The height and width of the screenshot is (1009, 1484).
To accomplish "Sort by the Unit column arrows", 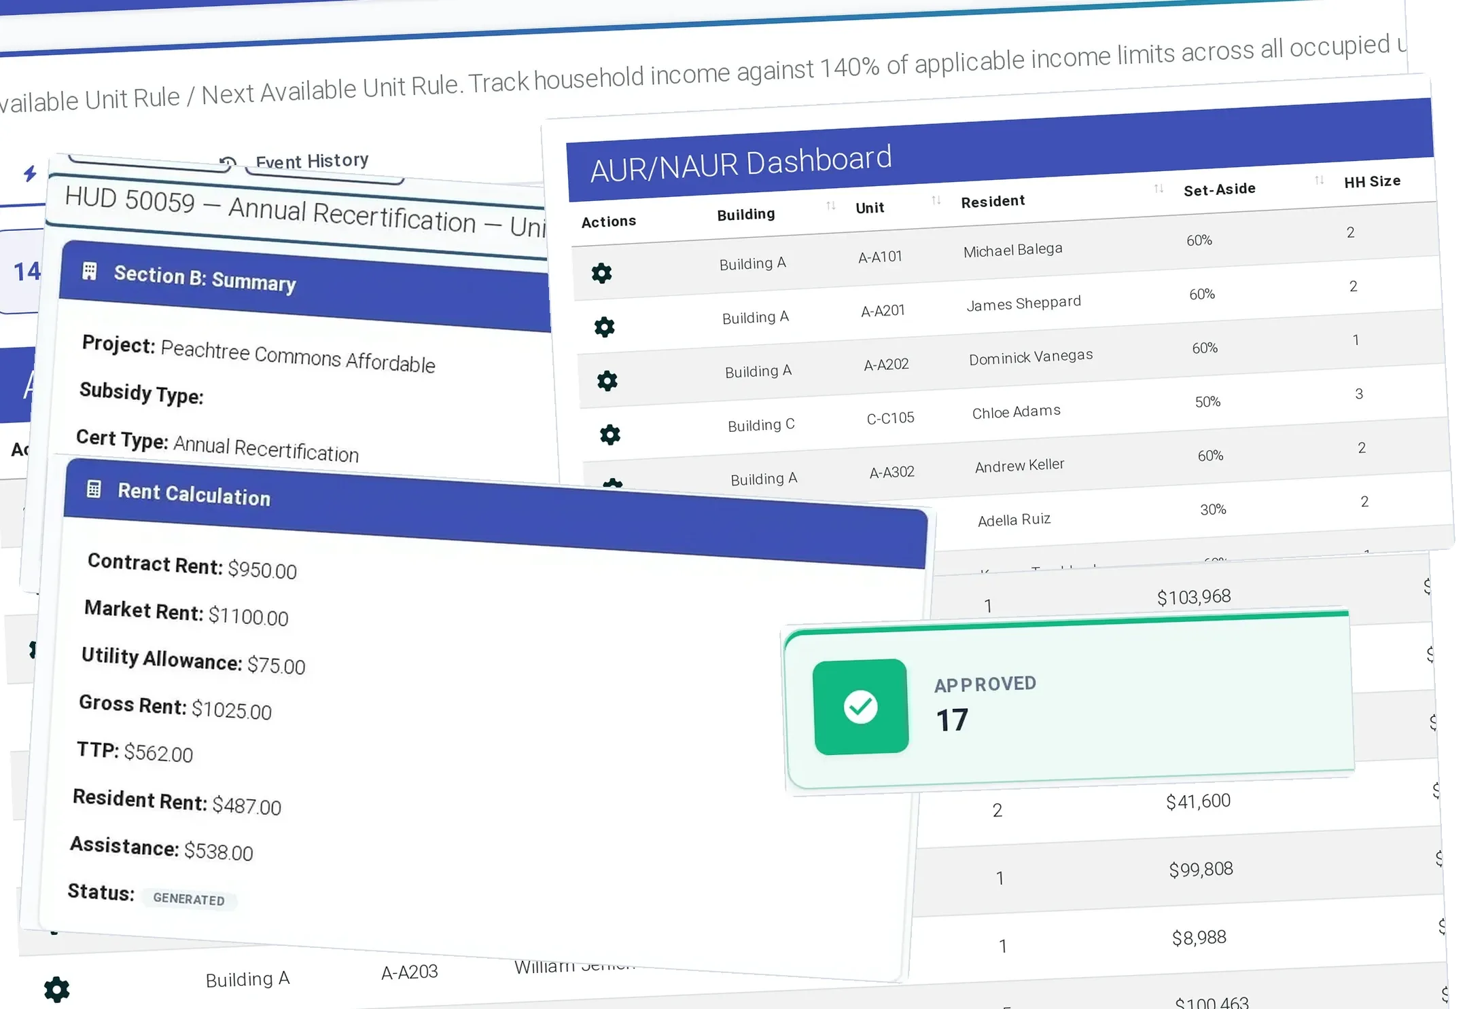I will (x=936, y=200).
